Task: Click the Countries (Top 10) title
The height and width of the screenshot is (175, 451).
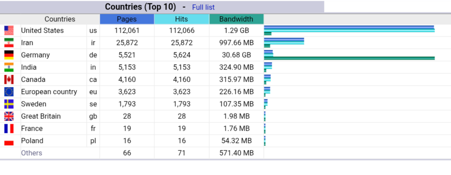Action: [x=140, y=7]
